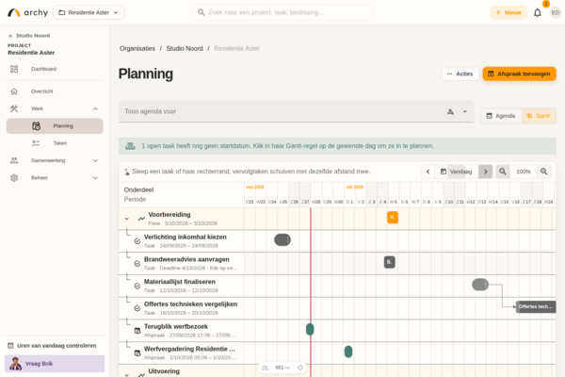Image resolution: width=565 pixels, height=377 pixels.
Task: Open Overzicht in the sidebar
Action: 55,91
